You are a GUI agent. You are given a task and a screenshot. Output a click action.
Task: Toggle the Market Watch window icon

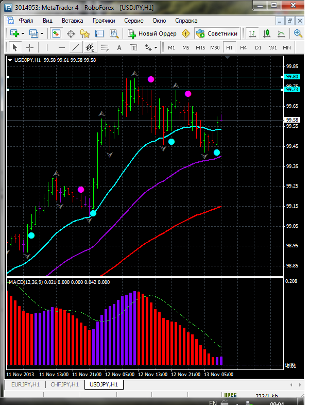(x=56, y=33)
